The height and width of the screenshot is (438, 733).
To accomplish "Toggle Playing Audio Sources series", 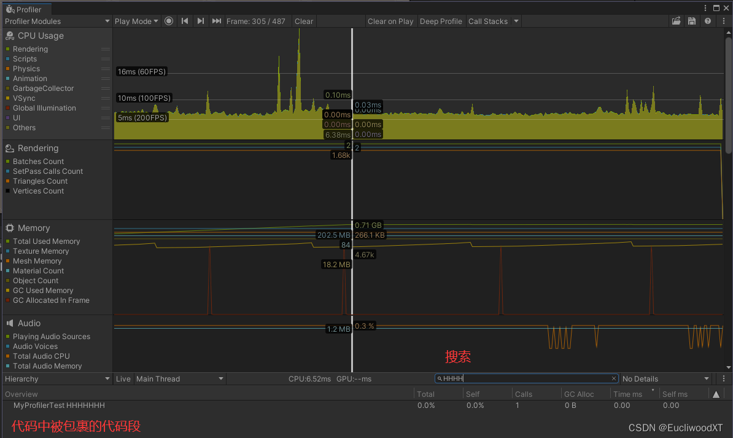I will pos(8,337).
